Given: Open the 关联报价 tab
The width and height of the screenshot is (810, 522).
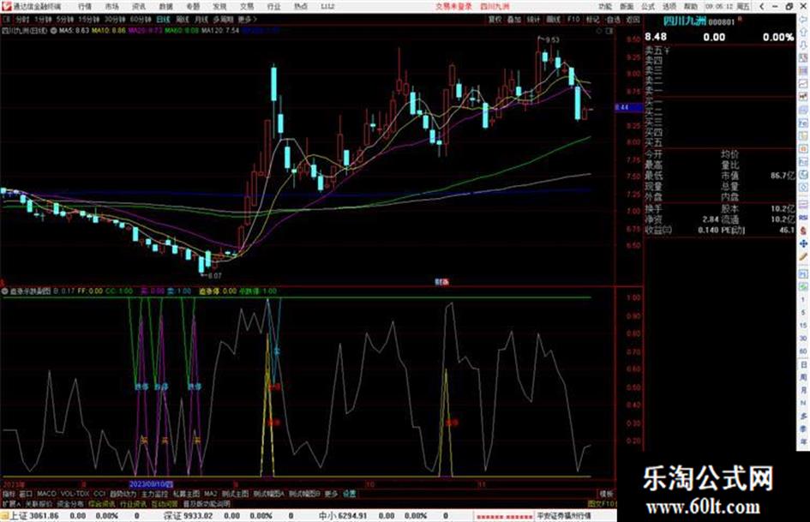Looking at the screenshot, I should [39, 503].
